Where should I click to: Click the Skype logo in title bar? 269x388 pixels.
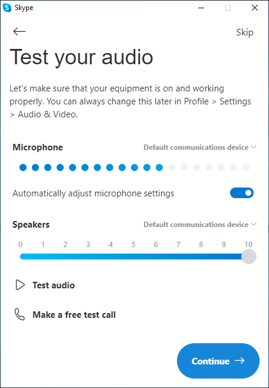(x=7, y=8)
